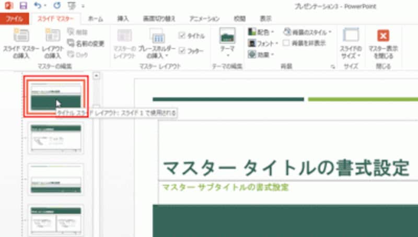Viewport: 418px width, 237px height.
Task: Open 背景のスタイル dropdown
Action: (307, 32)
